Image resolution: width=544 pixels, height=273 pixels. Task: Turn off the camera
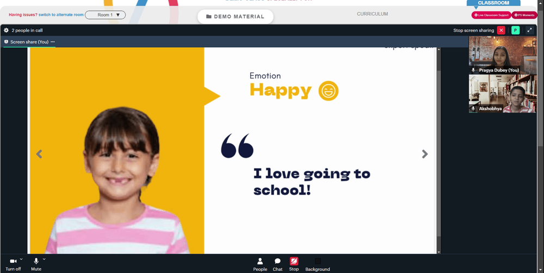(x=13, y=264)
